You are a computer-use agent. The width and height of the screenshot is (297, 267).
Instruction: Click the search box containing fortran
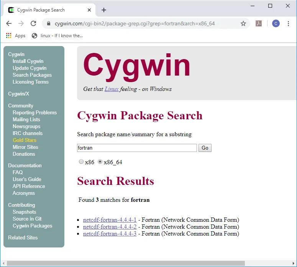pos(137,148)
